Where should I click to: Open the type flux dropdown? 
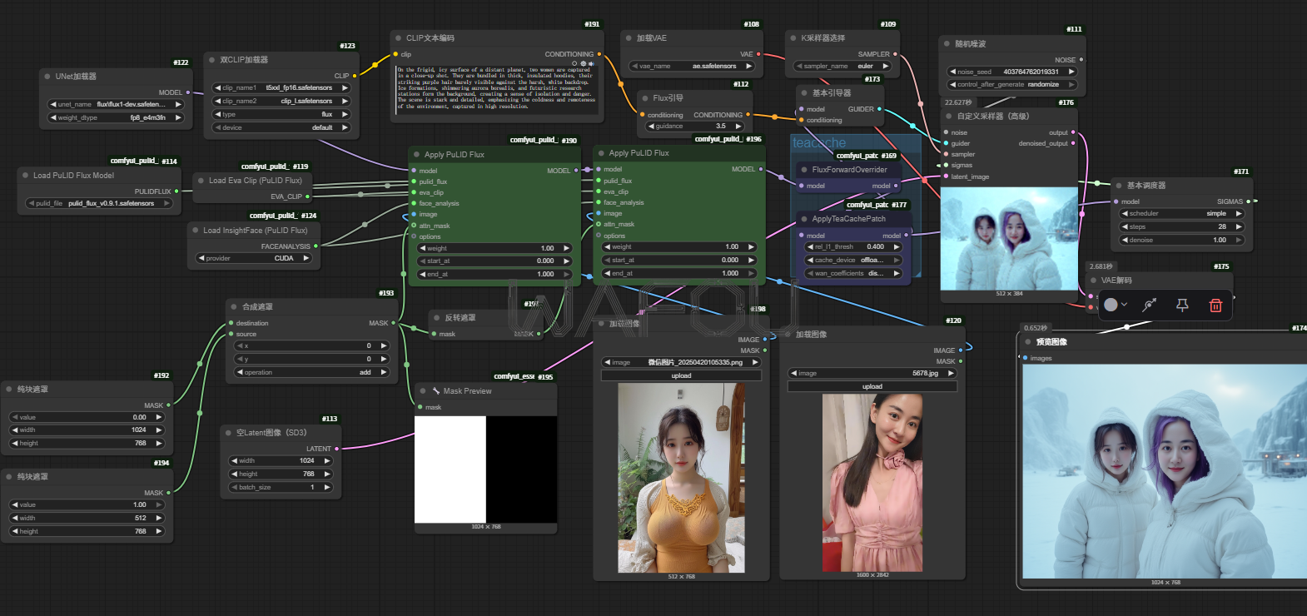tap(282, 114)
